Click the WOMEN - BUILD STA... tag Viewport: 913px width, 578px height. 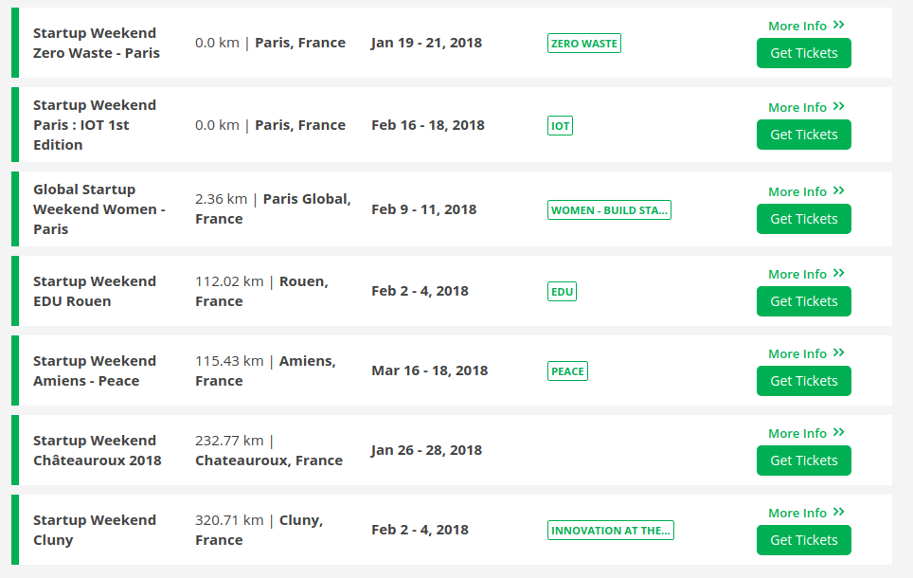pyautogui.click(x=609, y=210)
